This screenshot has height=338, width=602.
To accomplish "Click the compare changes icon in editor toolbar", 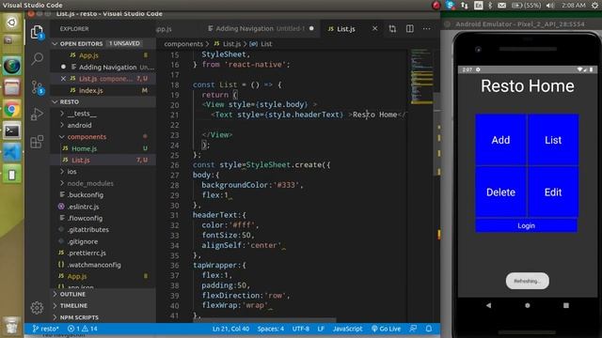I will coord(392,29).
